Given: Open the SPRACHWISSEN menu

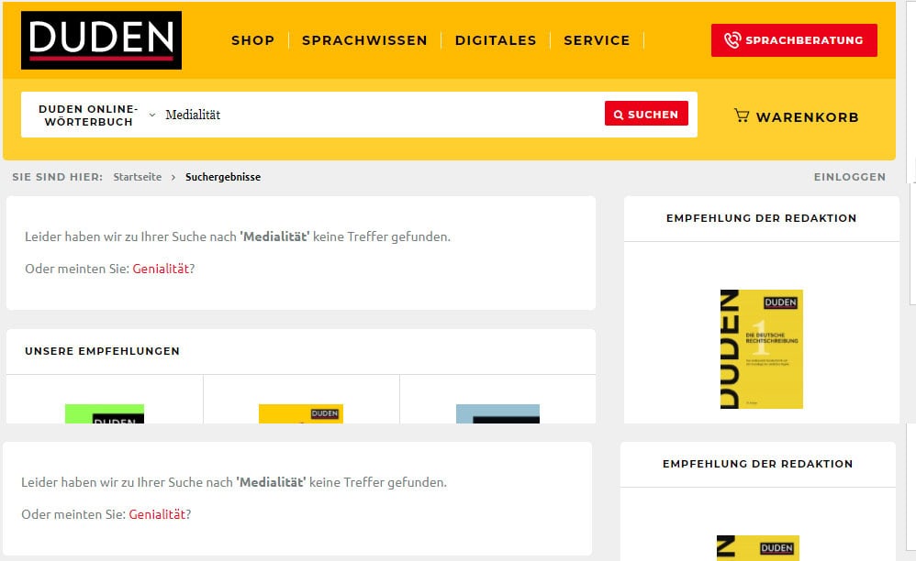Looking at the screenshot, I should click(364, 40).
